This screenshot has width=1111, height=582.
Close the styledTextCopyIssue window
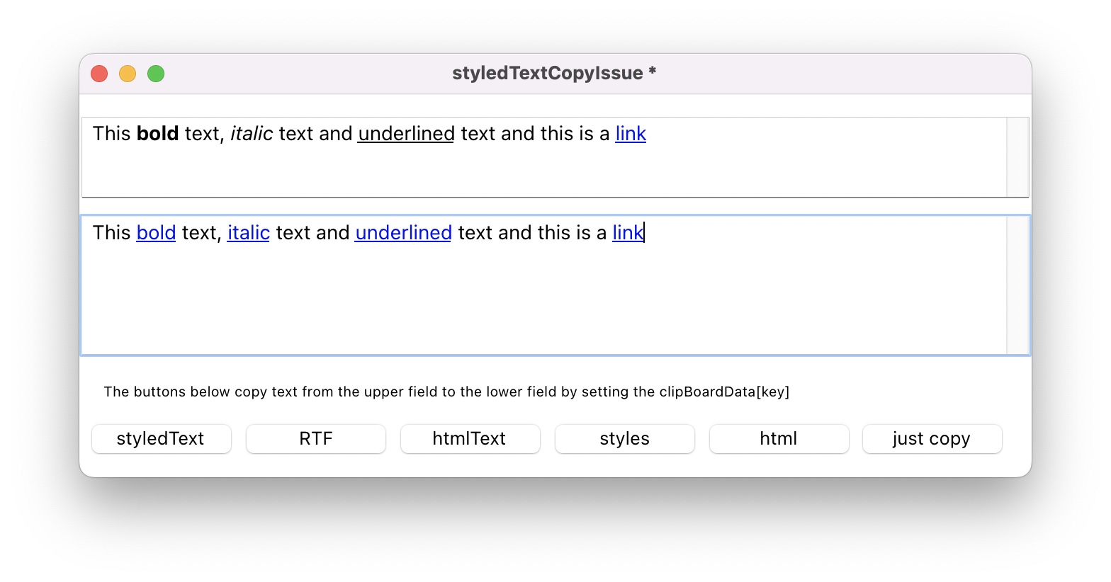pyautogui.click(x=99, y=74)
